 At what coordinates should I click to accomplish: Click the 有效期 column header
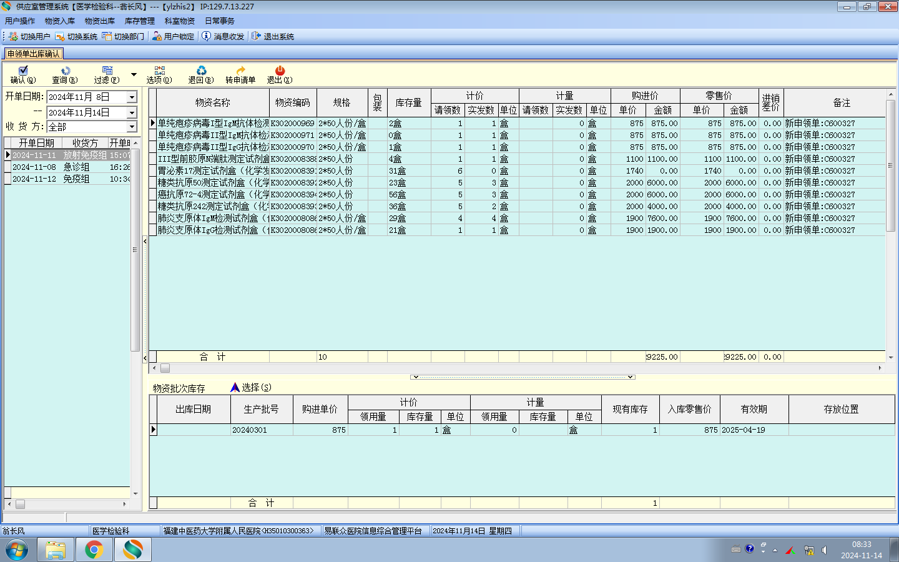[754, 409]
